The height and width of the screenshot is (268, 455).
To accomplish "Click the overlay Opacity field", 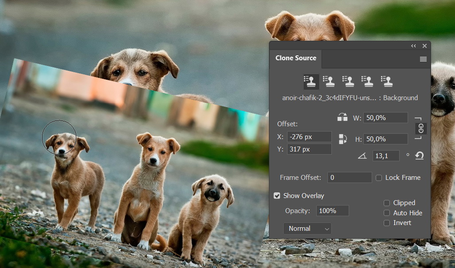I will point(332,211).
